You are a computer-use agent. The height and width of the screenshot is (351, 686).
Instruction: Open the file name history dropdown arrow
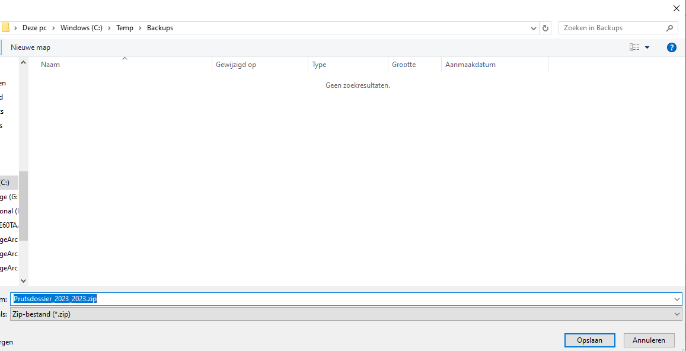coord(678,299)
